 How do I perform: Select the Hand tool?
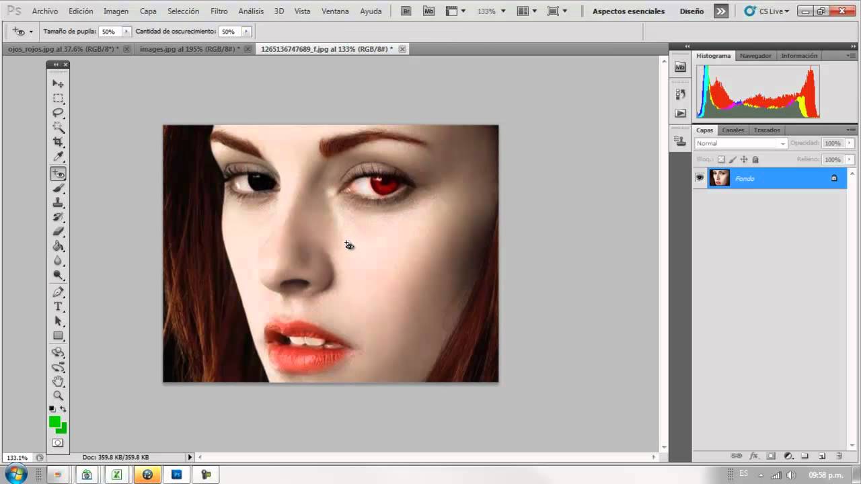pyautogui.click(x=59, y=381)
